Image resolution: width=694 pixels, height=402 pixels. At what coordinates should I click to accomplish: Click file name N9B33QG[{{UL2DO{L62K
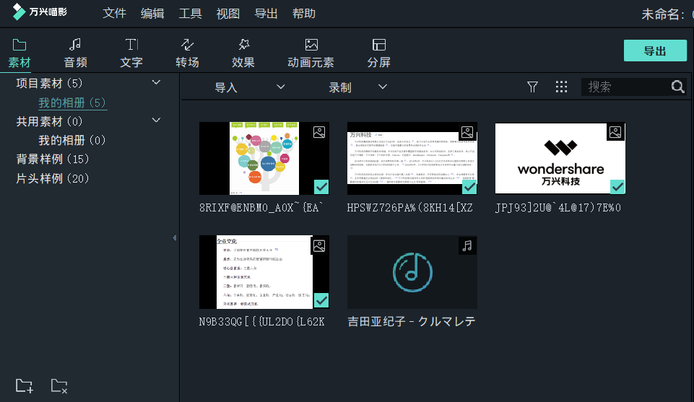pos(261,321)
